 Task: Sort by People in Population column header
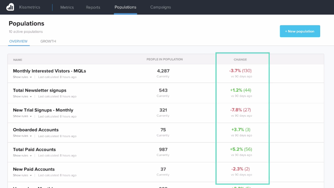(x=164, y=59)
